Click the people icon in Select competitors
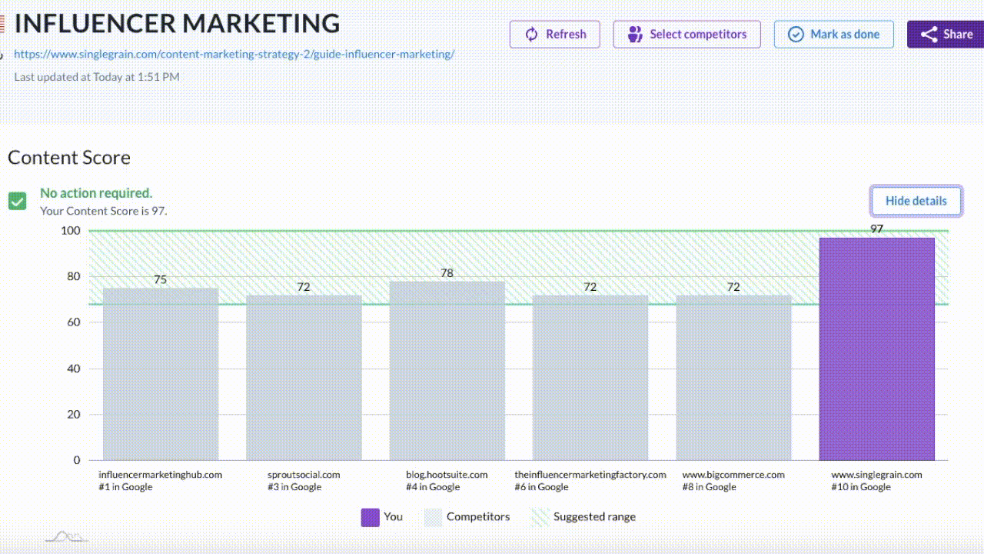The image size is (984, 554). point(635,35)
